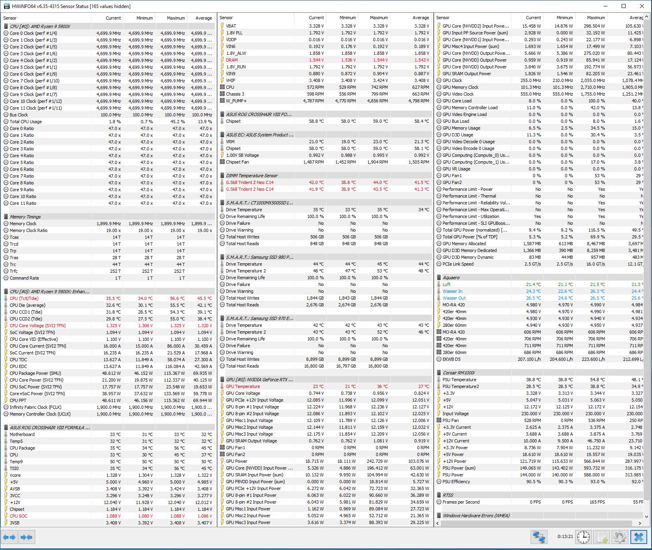The height and width of the screenshot is (550, 652).
Task: Click the lightning icon beside VBAT
Action: tap(222, 26)
